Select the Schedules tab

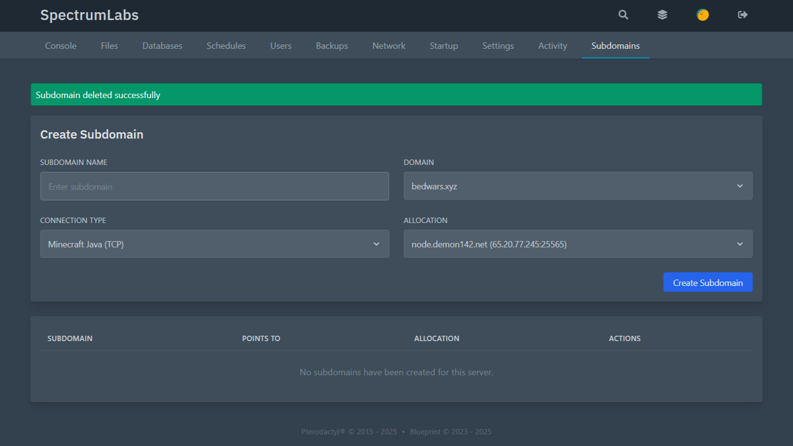pyautogui.click(x=226, y=46)
